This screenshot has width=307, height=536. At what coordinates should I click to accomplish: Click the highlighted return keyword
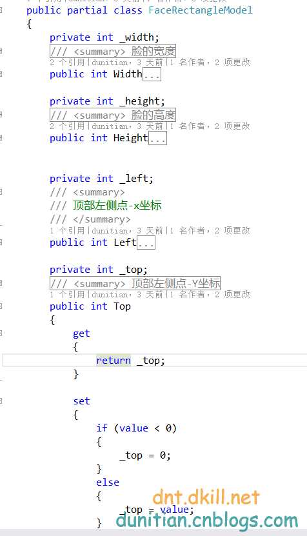click(x=113, y=361)
